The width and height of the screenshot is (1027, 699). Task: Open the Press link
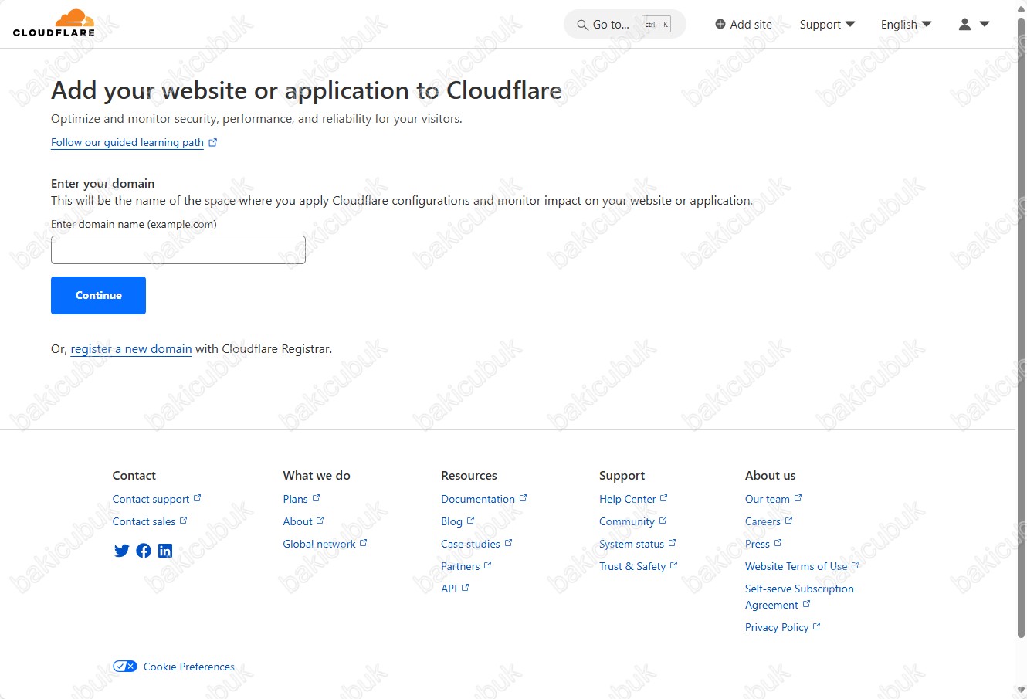coord(758,544)
